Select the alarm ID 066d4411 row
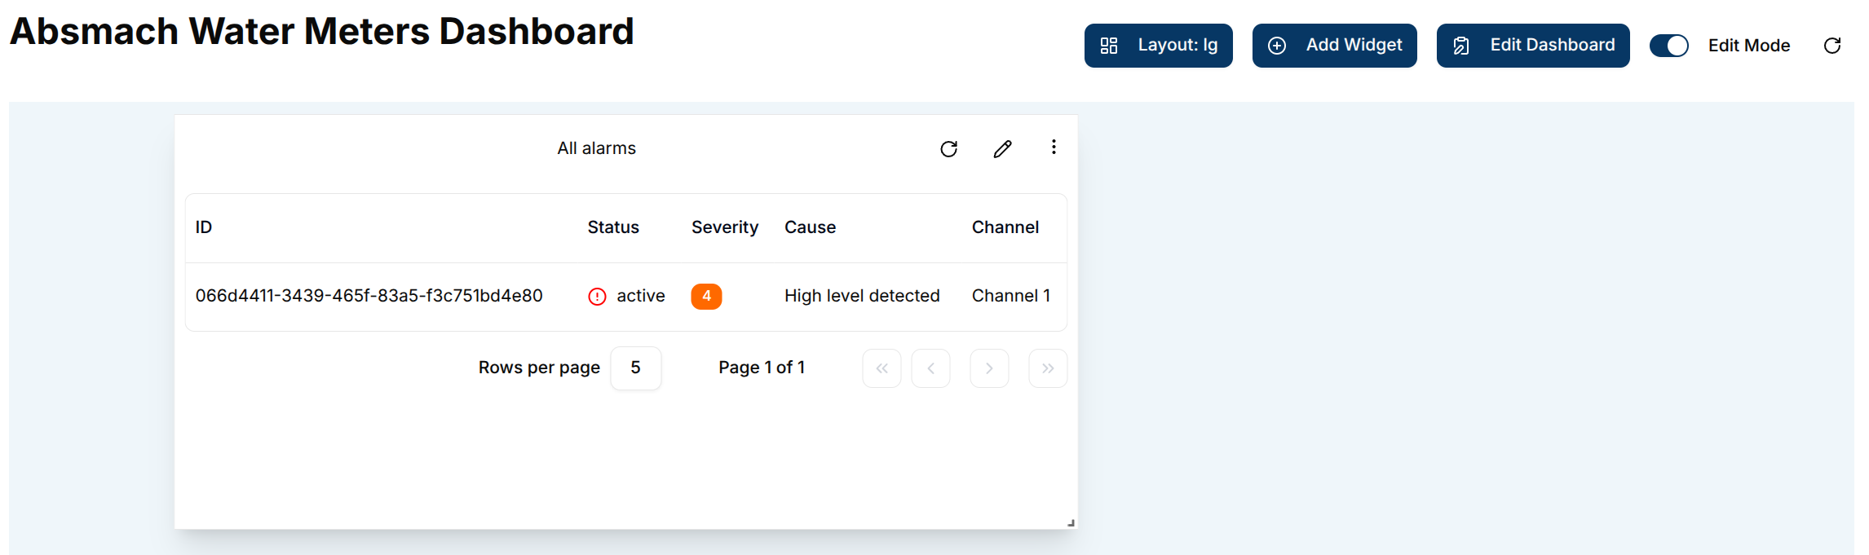Viewport: 1869px width, 555px height. [x=369, y=296]
